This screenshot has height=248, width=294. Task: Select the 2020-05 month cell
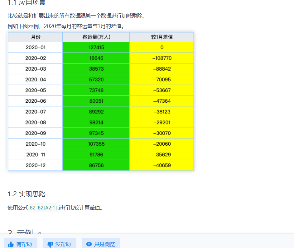pos(36,90)
